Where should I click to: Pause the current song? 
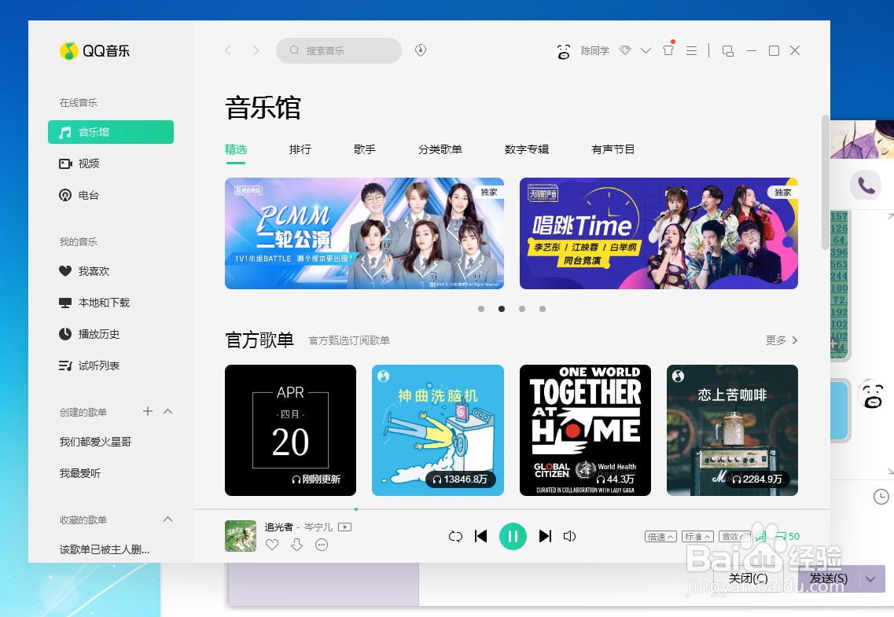[513, 536]
